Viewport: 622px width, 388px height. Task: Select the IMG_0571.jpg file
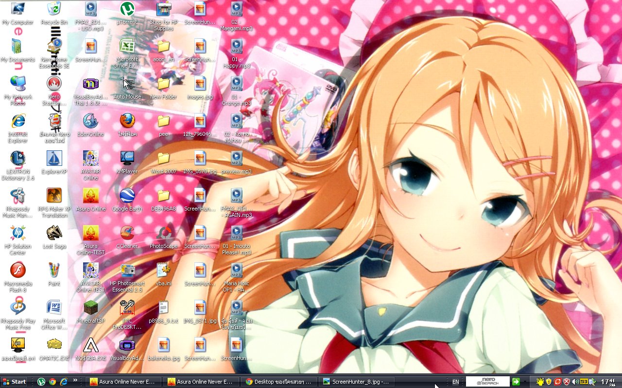point(200,312)
